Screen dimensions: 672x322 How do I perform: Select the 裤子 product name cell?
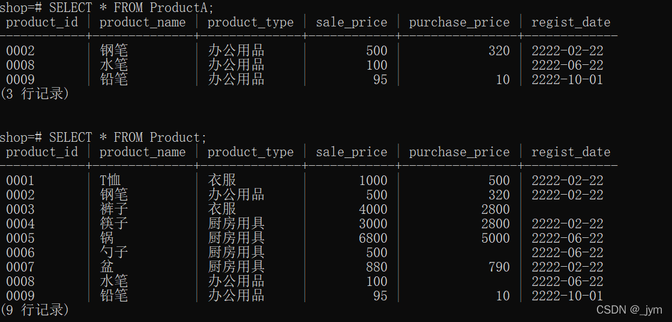tap(113, 209)
